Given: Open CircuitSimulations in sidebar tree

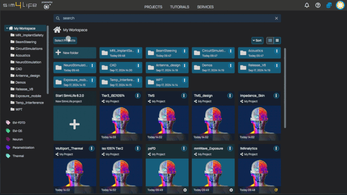Looking at the screenshot, I should click(27, 48).
